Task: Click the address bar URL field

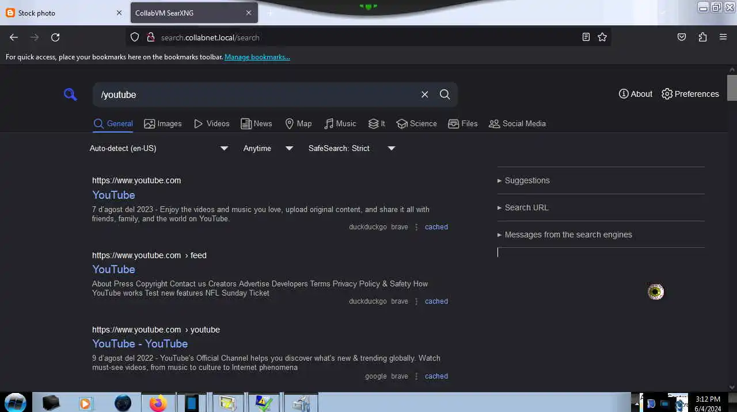Action: 368,37
